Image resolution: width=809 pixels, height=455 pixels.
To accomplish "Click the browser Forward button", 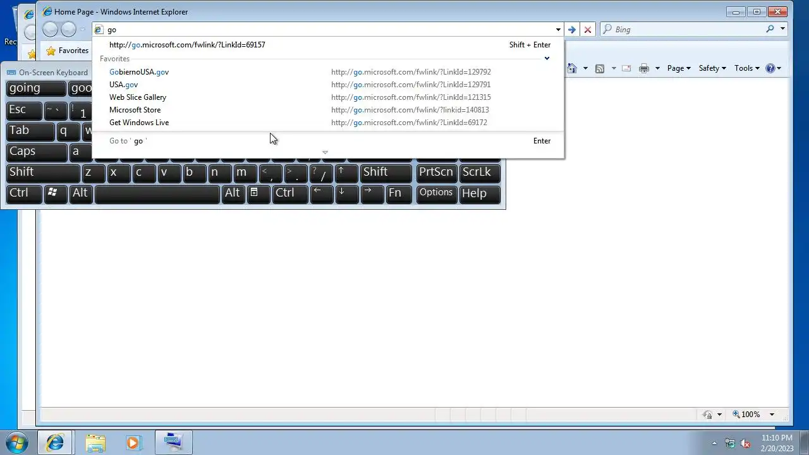I will pos(68,29).
